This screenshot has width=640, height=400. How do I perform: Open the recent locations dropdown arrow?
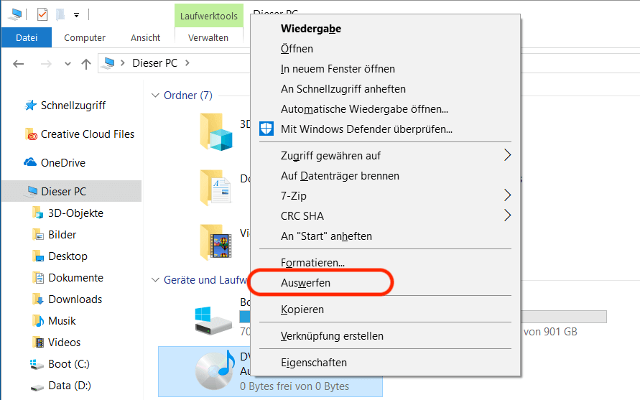(x=68, y=64)
